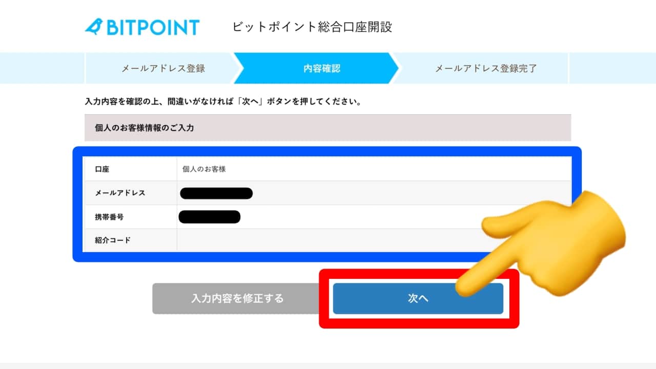
Task: Click the 紹介コード row label
Action: (113, 240)
